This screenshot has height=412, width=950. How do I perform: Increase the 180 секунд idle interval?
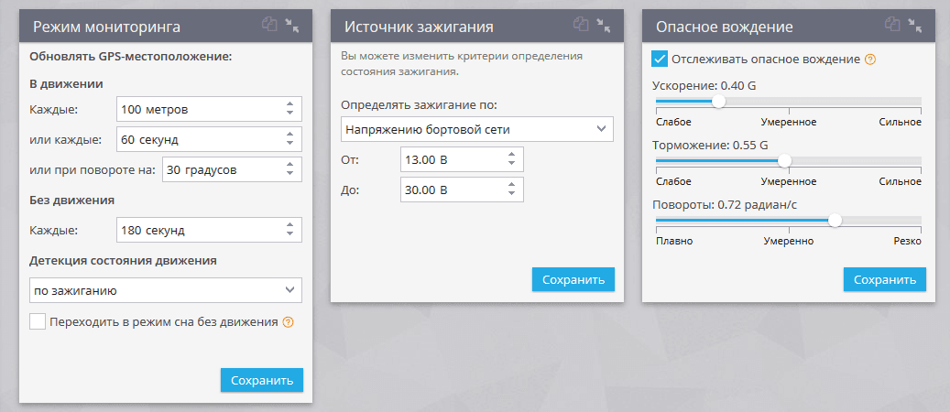point(289,225)
